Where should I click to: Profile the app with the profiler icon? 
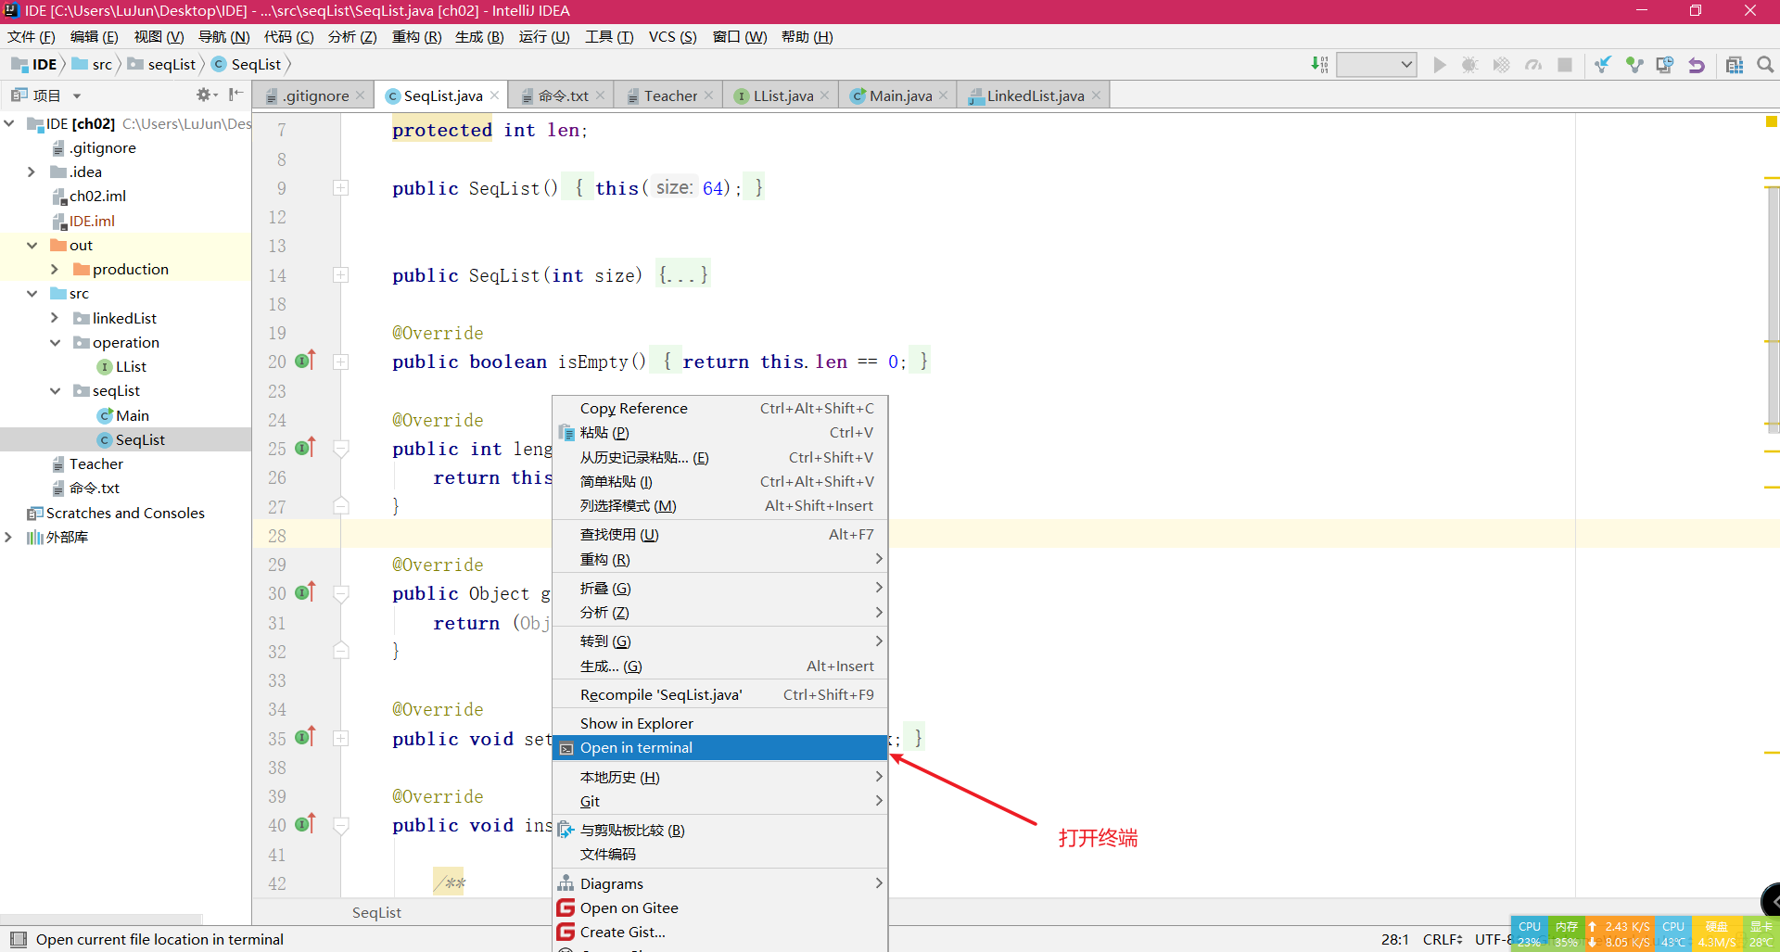(1533, 64)
